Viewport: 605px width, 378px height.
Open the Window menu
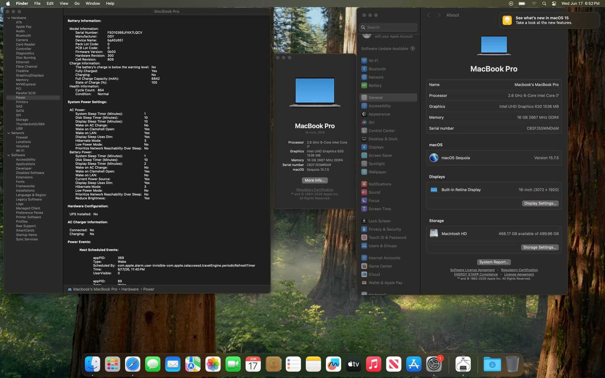pos(93,4)
